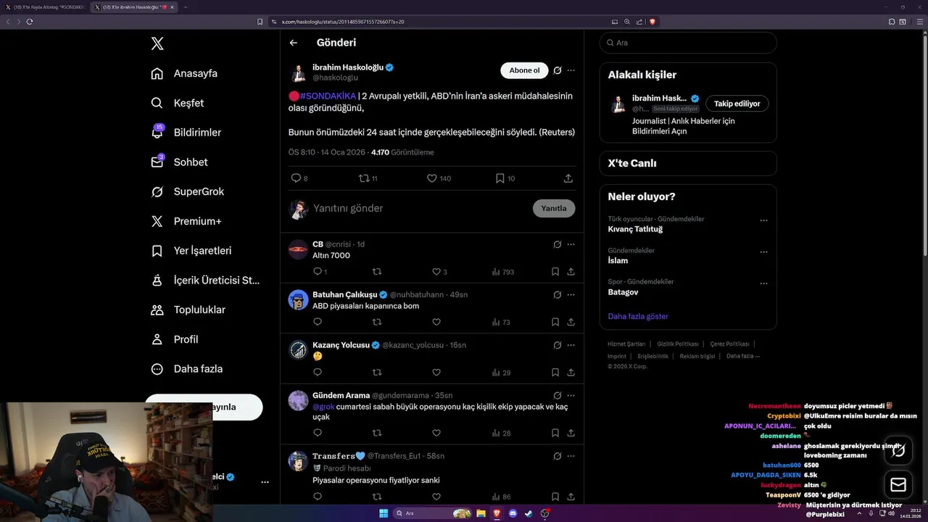
Task: Open more options on CB's comment
Action: (571, 244)
